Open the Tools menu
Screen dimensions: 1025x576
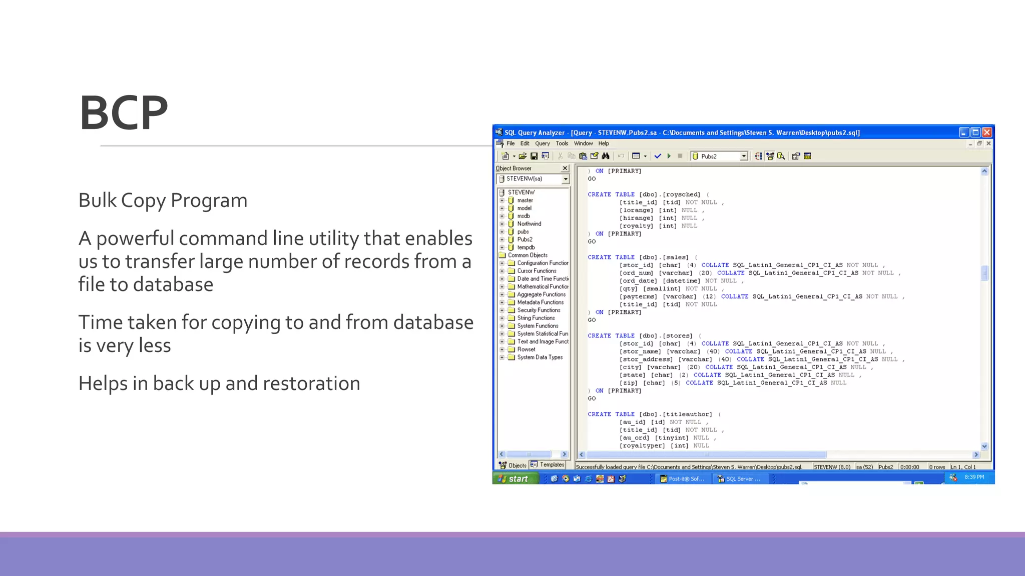point(562,143)
